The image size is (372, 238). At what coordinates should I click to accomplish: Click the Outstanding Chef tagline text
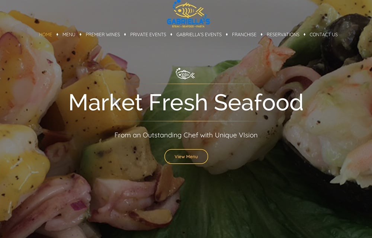tap(186, 135)
